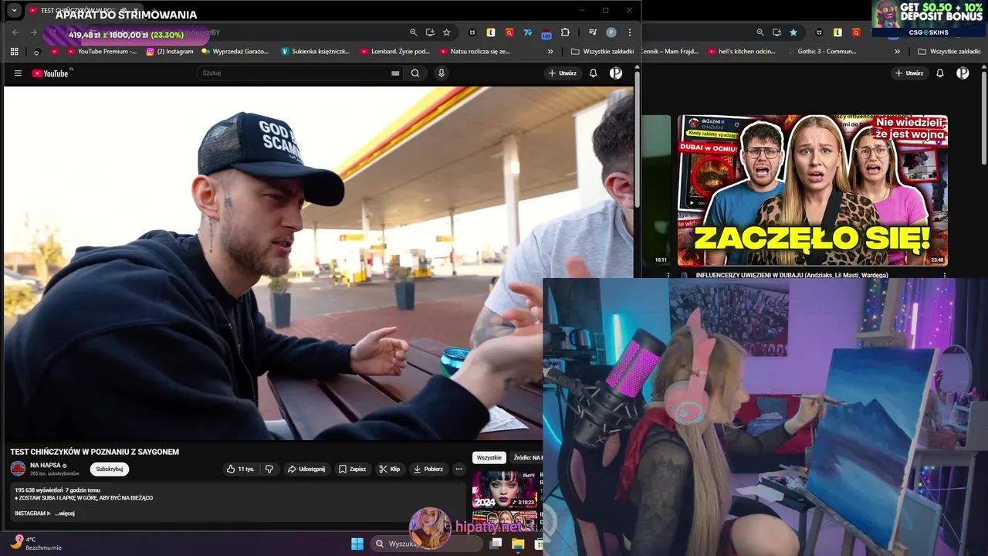Click the Subskrybuj button
Image resolution: width=988 pixels, height=556 pixels.
pos(109,469)
